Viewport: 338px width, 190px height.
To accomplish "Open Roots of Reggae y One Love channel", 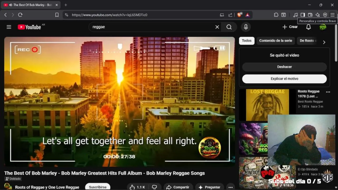I will pos(47,187).
